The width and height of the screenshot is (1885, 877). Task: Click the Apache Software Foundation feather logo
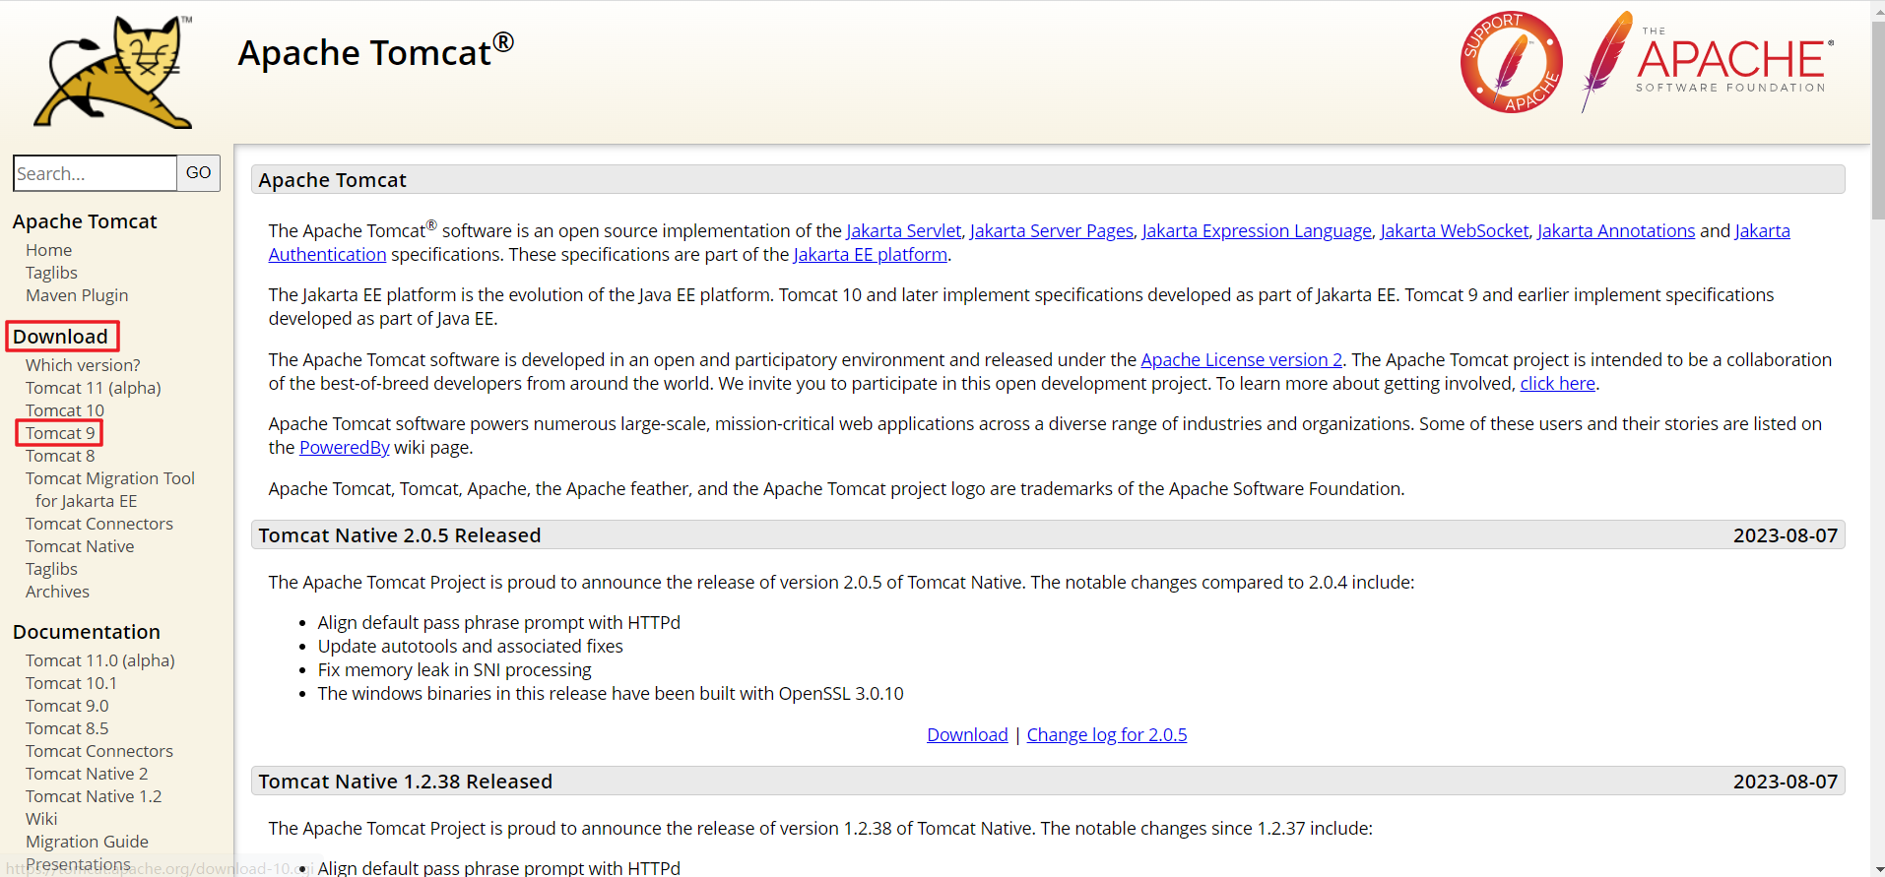pyautogui.click(x=1708, y=62)
